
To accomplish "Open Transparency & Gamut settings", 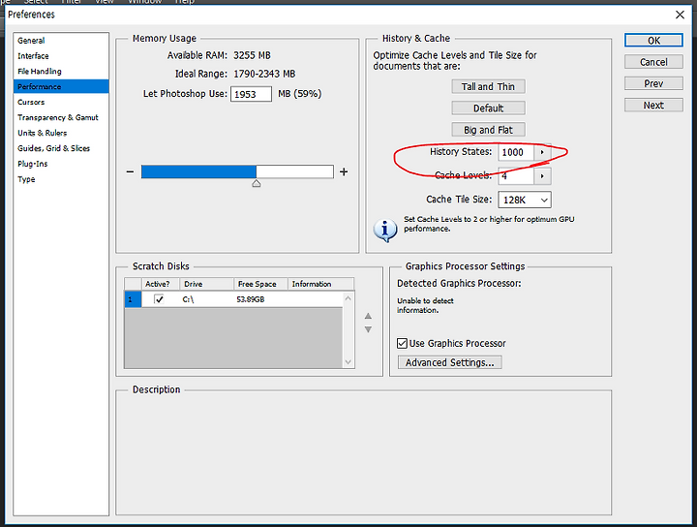I will click(61, 117).
